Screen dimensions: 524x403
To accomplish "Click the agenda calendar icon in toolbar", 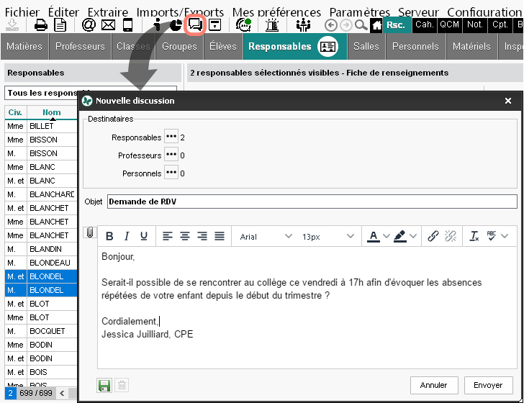I will [x=214, y=25].
